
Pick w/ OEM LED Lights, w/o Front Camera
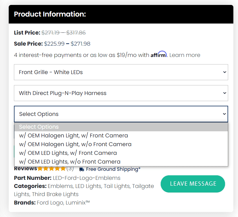click(70, 162)
